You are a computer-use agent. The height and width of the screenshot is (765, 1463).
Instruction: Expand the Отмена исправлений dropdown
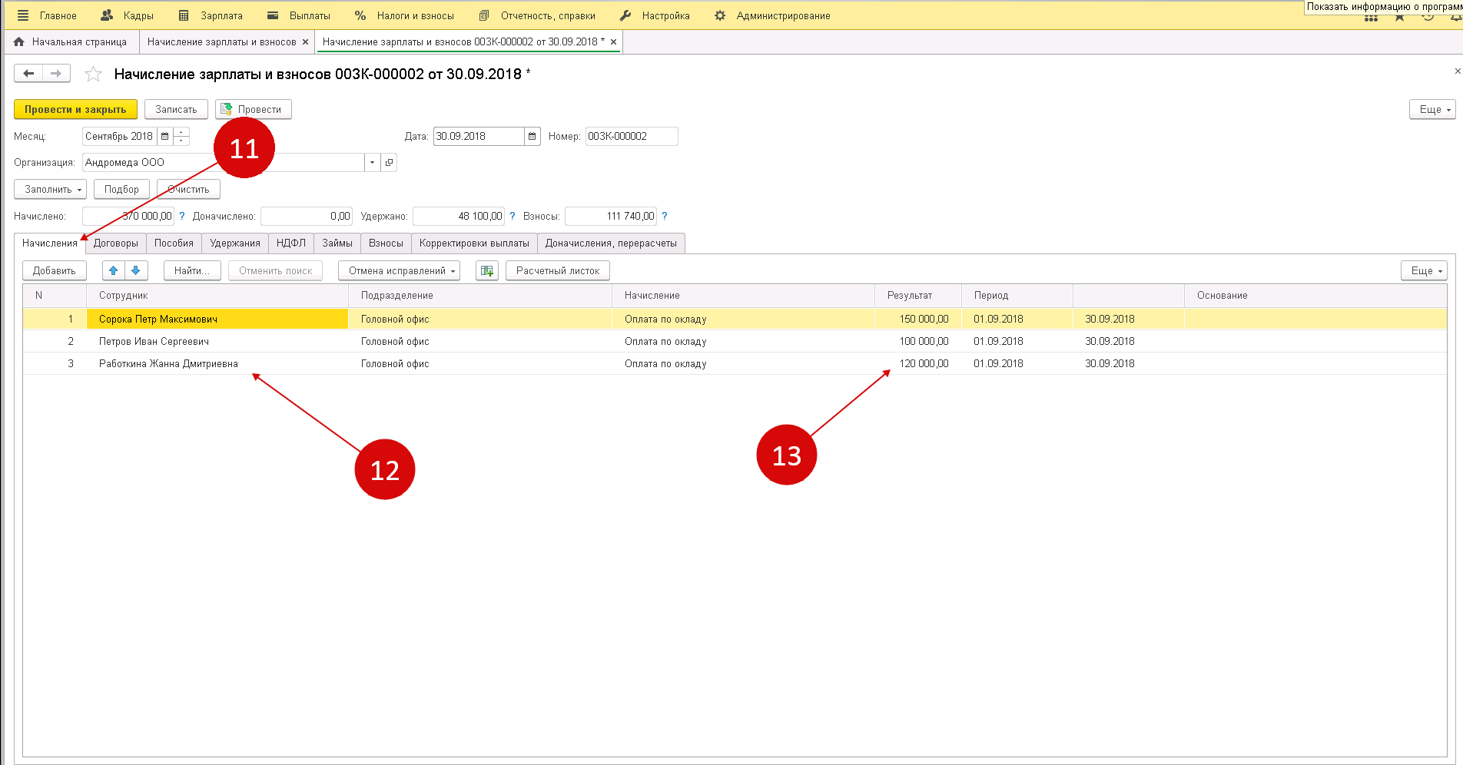pyautogui.click(x=399, y=270)
